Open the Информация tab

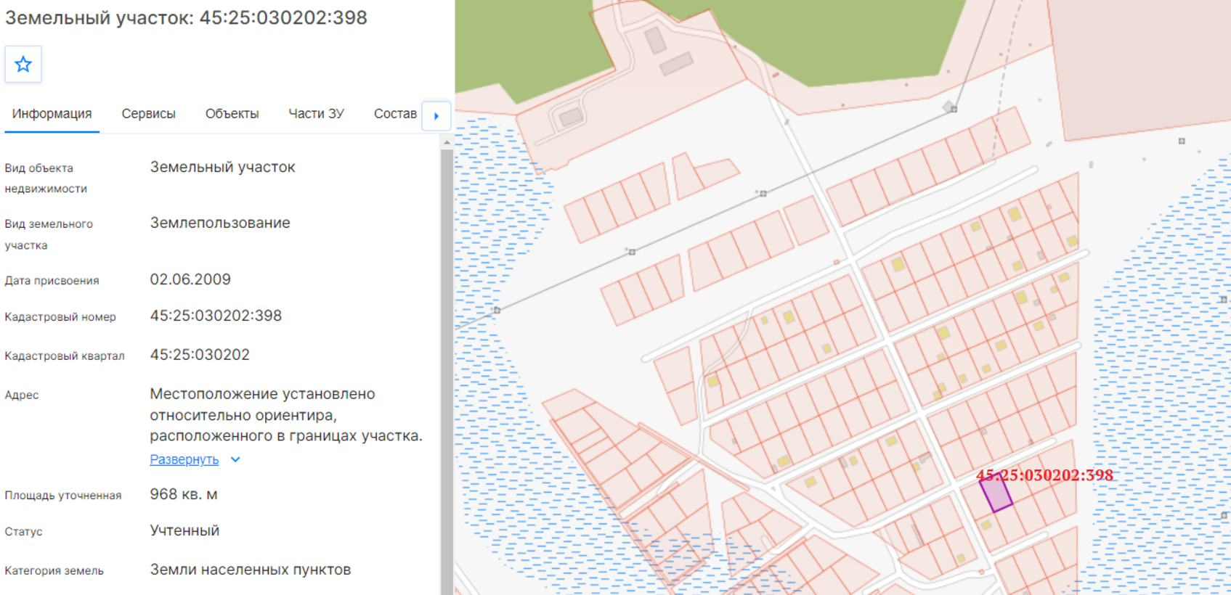(52, 114)
